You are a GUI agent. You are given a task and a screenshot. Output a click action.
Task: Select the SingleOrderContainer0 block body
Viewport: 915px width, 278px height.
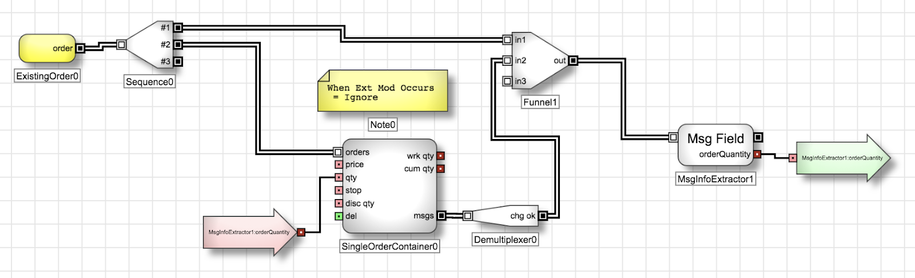(389, 186)
